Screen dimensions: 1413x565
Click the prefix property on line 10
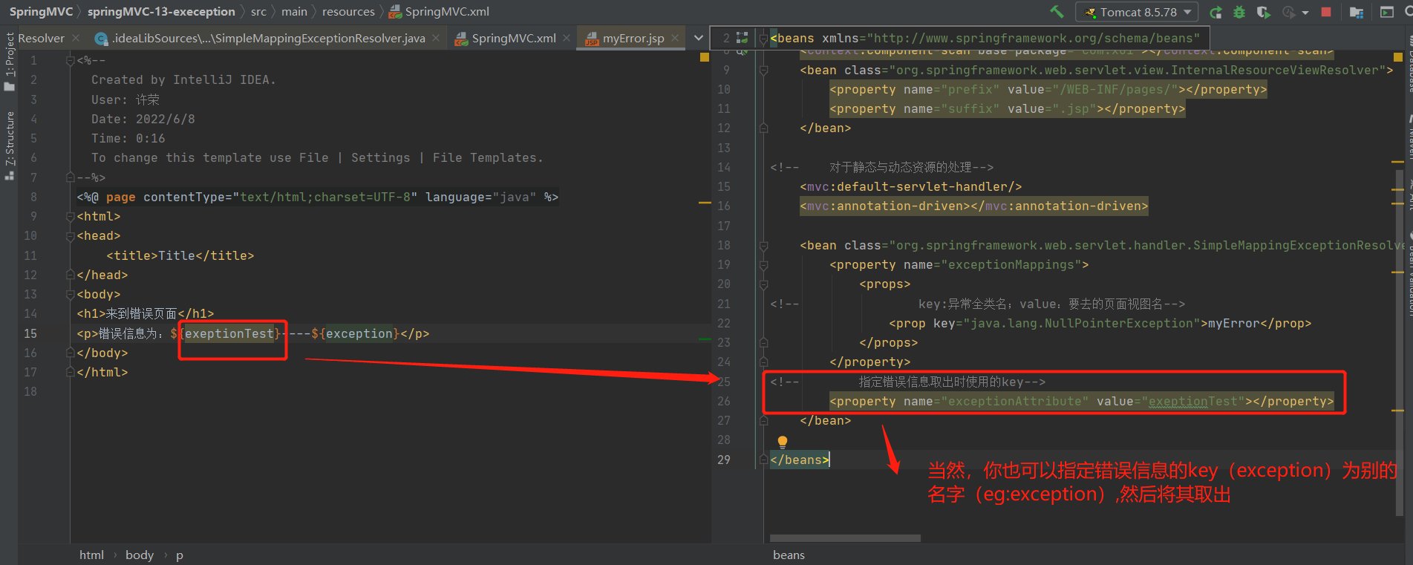tap(1048, 89)
